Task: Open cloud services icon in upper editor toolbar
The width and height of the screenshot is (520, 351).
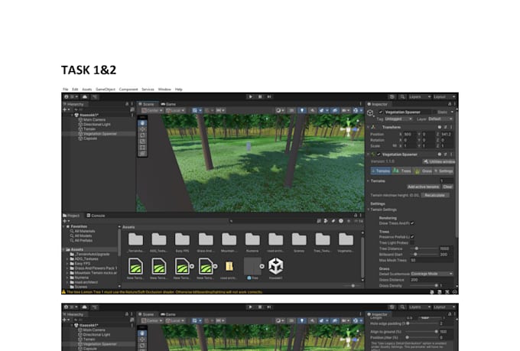Action: (x=85, y=97)
